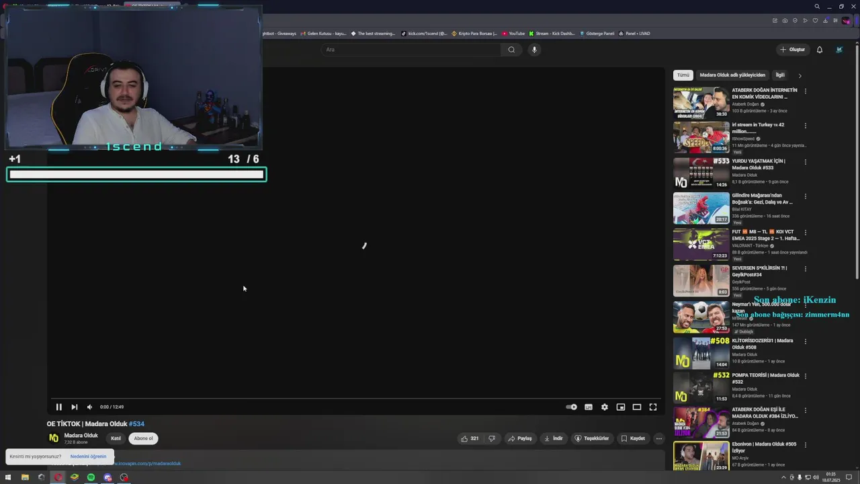Open Irl stream in Turkey video thumbnail

pyautogui.click(x=701, y=138)
